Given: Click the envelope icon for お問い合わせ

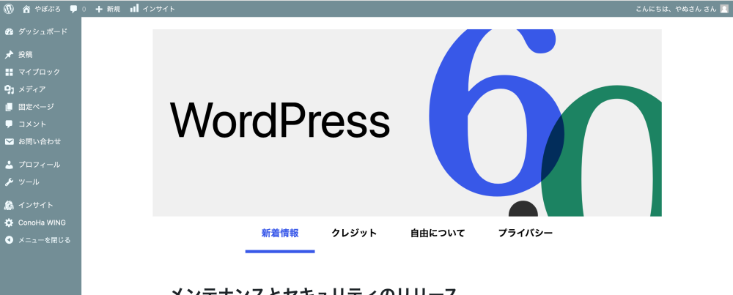Looking at the screenshot, I should point(9,141).
